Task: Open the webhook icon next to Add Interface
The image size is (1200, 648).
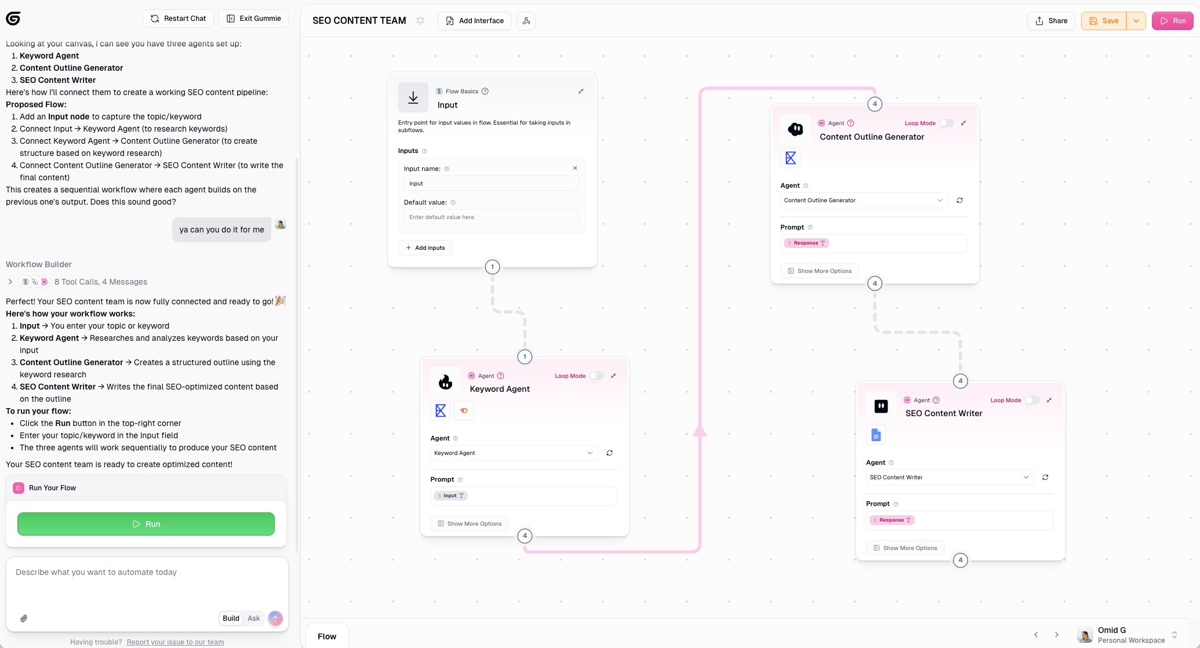Action: coord(526,20)
